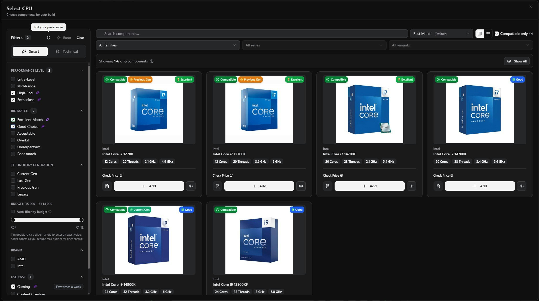Viewport: 539px width, 301px height.
Task: Open Check Price link for Core i7 14700F
Action: point(333,175)
